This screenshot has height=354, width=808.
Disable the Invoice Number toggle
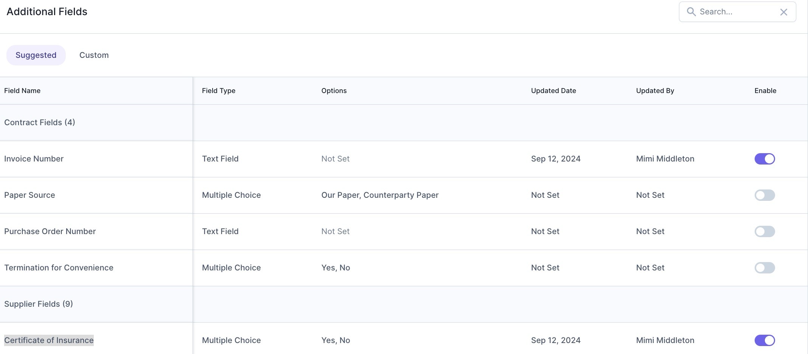(764, 159)
